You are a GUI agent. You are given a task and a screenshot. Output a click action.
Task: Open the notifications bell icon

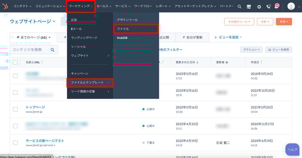pyautogui.click(x=277, y=6)
